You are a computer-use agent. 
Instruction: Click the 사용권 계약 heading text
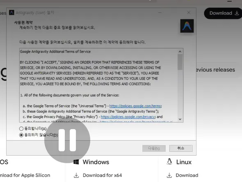pyautogui.click(x=23, y=23)
